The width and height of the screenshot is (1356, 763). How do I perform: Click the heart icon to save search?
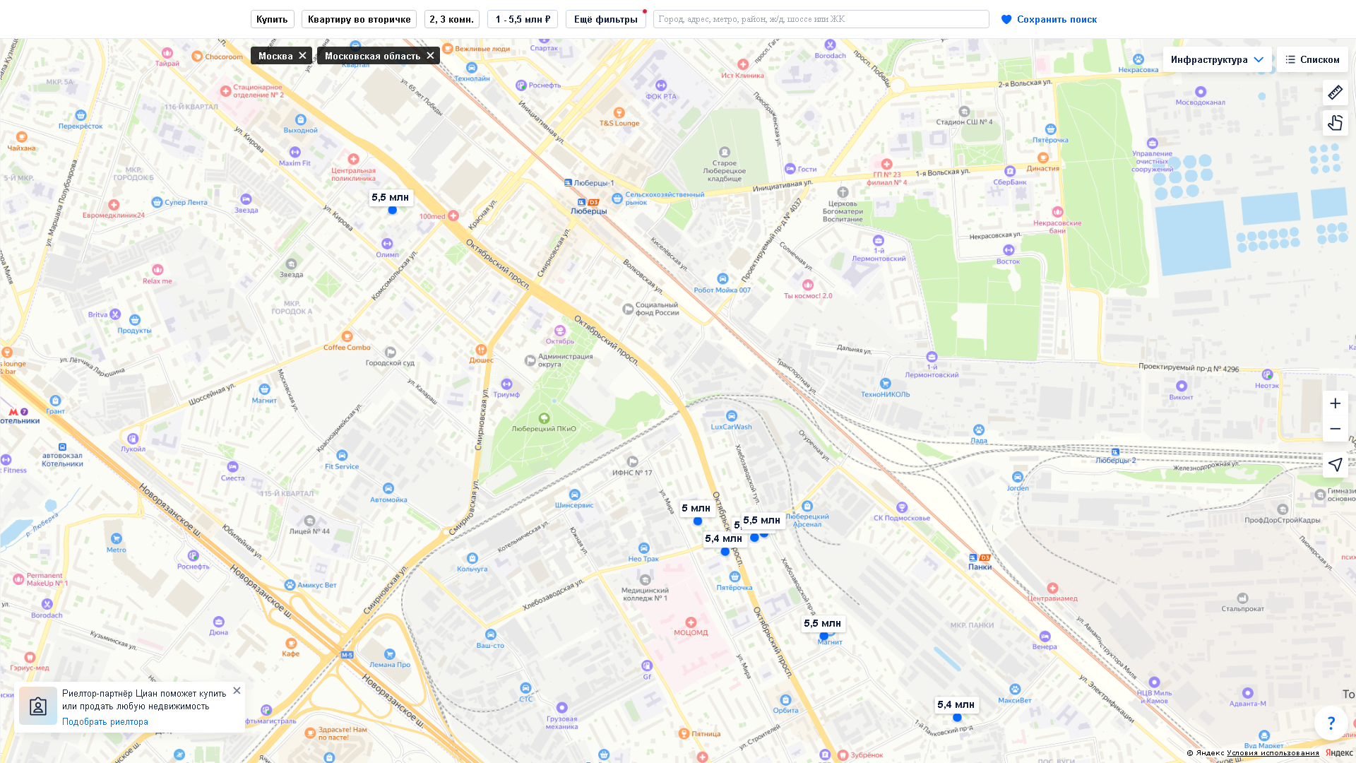click(x=1006, y=20)
